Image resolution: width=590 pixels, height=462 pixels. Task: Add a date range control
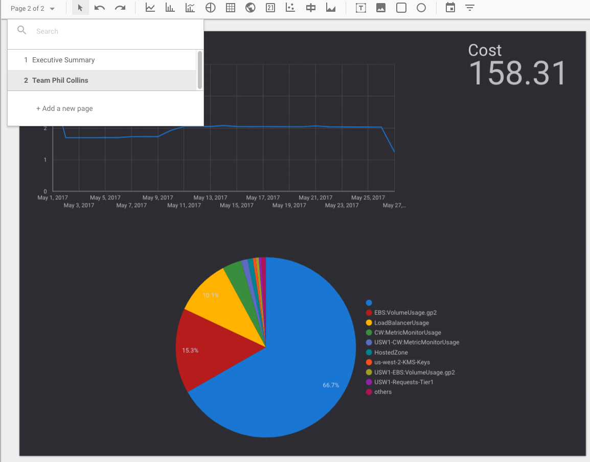point(450,8)
